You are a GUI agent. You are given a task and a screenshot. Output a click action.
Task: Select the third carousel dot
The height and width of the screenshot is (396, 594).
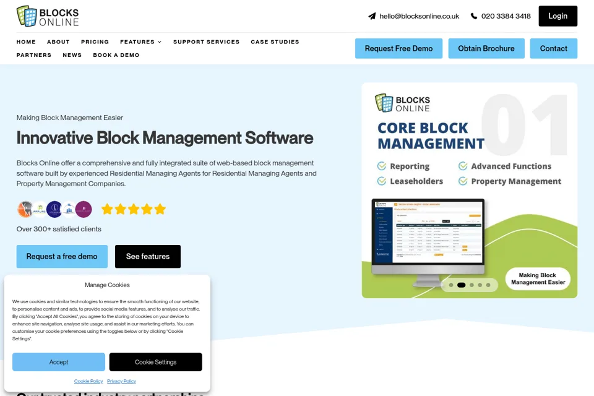pyautogui.click(x=471, y=285)
